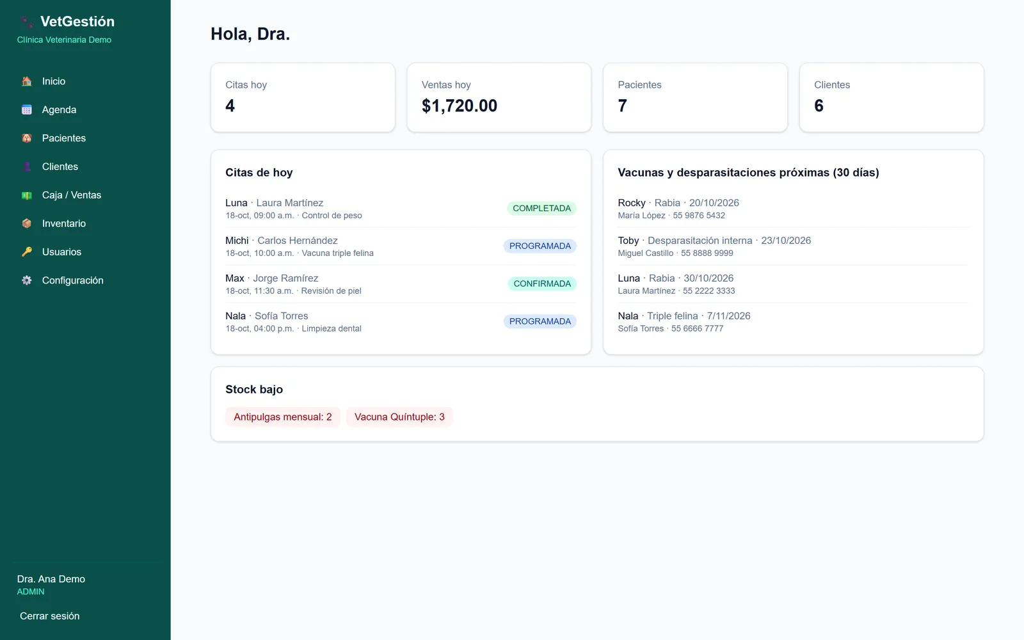Click the CONFIRMADA badge for Max

tap(542, 284)
